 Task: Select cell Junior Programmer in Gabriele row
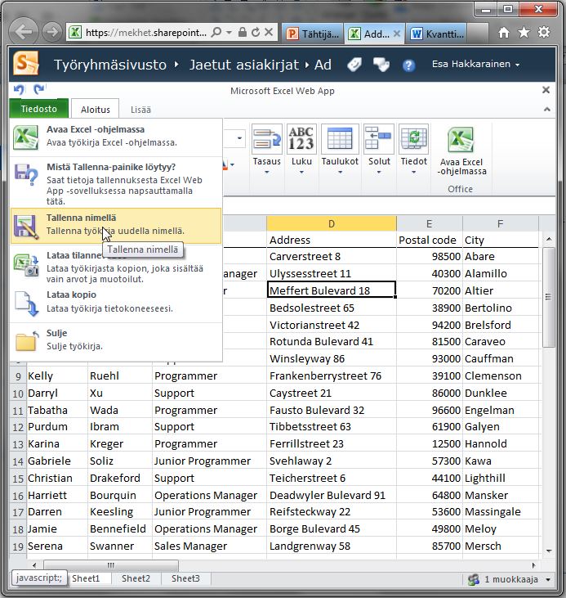tap(209, 461)
